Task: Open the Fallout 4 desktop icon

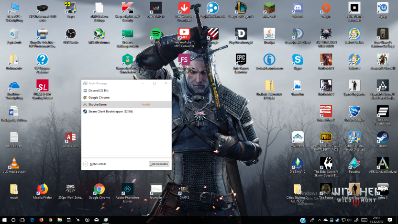Action: [x=354, y=60]
